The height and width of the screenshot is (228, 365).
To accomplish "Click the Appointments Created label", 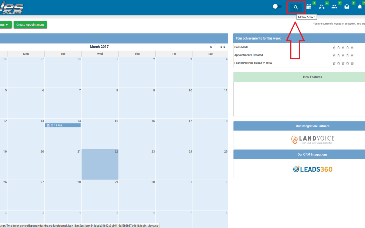I will click(x=248, y=55).
